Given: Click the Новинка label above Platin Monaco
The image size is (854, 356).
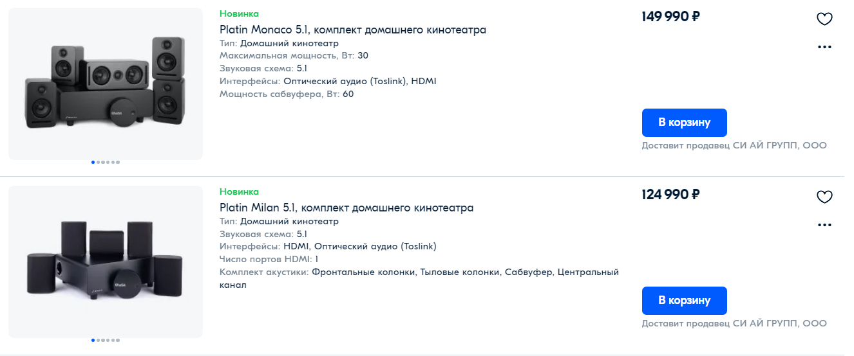Looking at the screenshot, I should 239,13.
